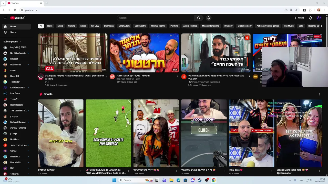Open Levy's Fit subscription channel
Viewport: 328px width, 184px height.
click(16, 47)
